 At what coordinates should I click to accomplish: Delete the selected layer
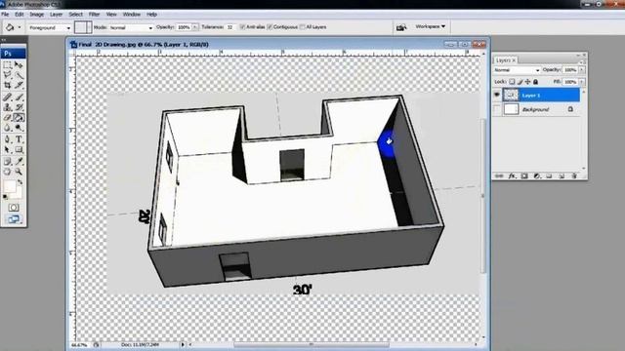pos(574,175)
